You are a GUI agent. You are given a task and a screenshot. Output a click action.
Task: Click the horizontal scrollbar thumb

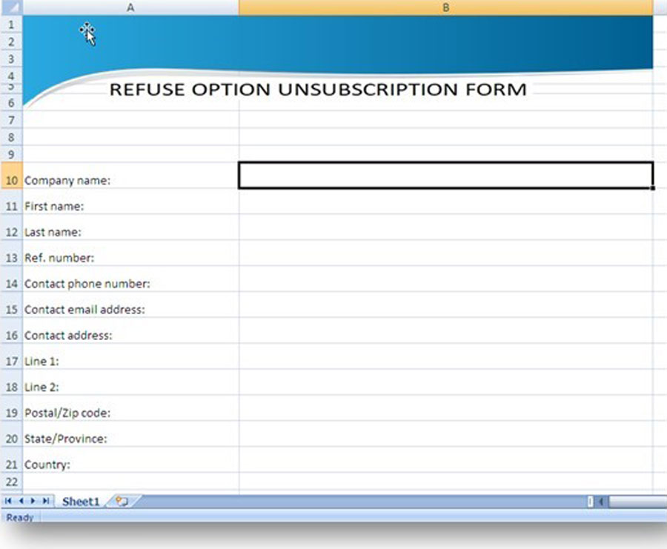(x=638, y=502)
